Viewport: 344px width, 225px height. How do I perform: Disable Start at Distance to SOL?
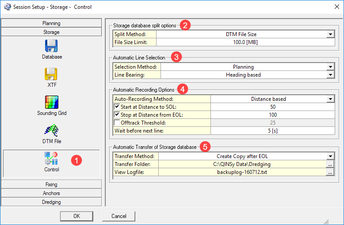pos(117,107)
